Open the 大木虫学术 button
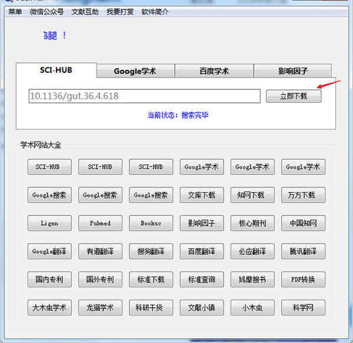Viewport: 353px width, 343px height. (x=49, y=308)
